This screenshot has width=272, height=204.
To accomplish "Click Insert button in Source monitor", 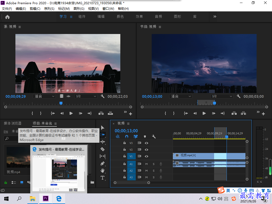I will pos(101,113).
